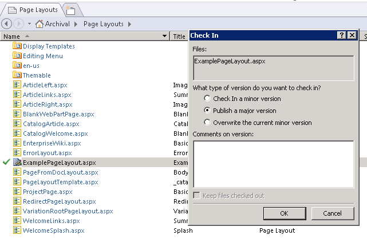Cancel the Check In dialog
This screenshot has width=367, height=247.
333,213
